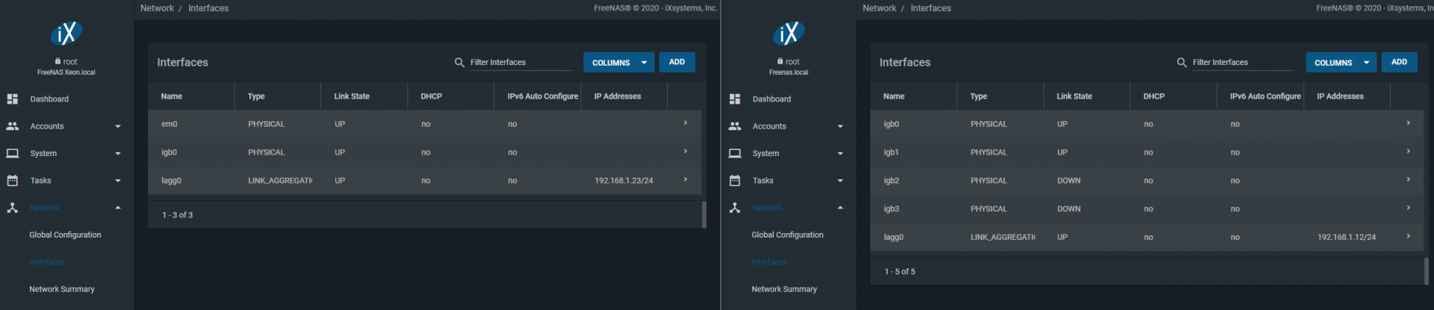Click System laptop icon in FreeNAS Xeon.local sidebar

tap(12, 153)
